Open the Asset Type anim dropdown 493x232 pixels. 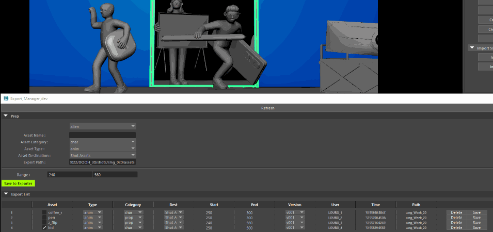103,148
